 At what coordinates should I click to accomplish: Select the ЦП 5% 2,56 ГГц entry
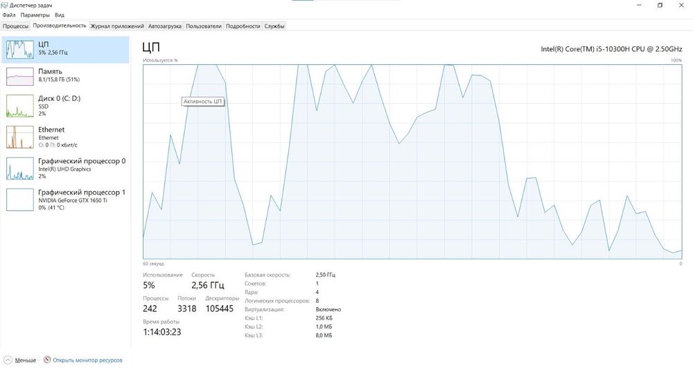pos(65,49)
